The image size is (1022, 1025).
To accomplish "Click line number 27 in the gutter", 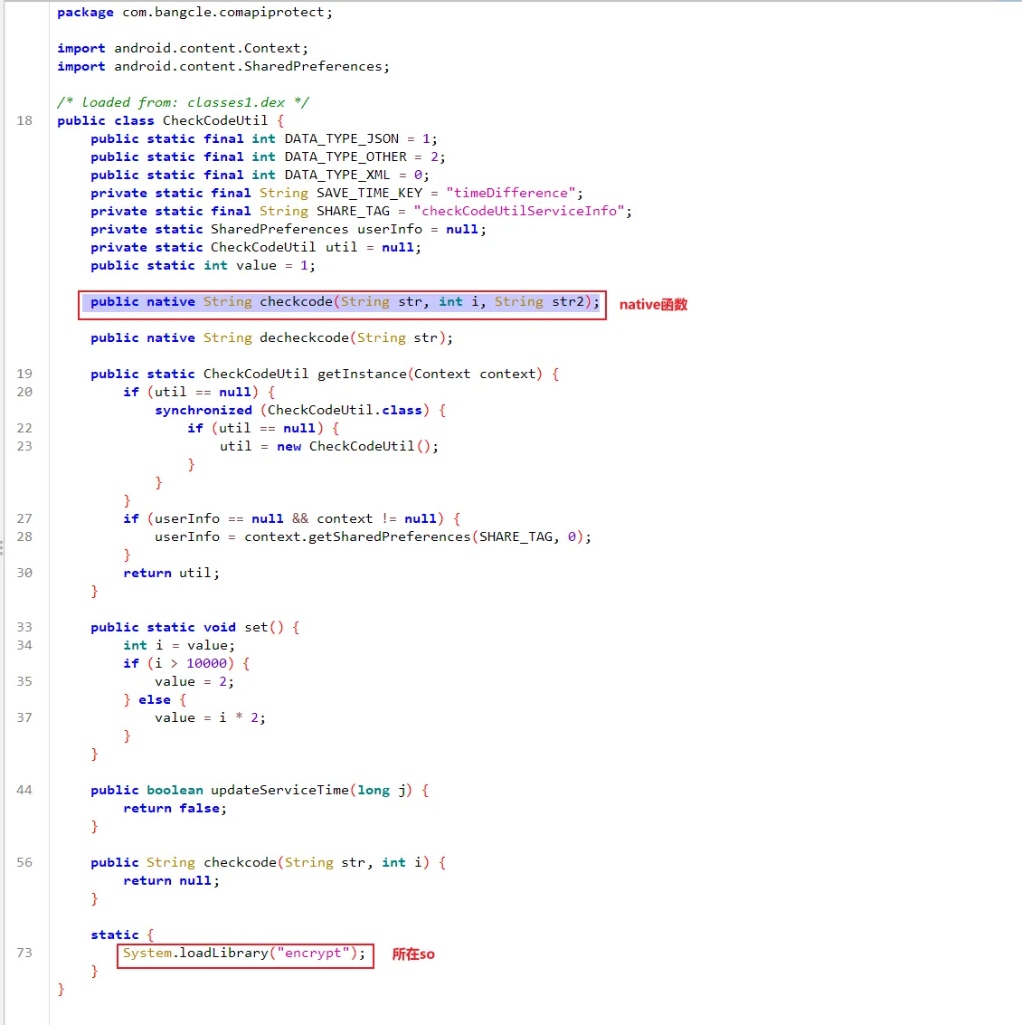I will click(24, 519).
